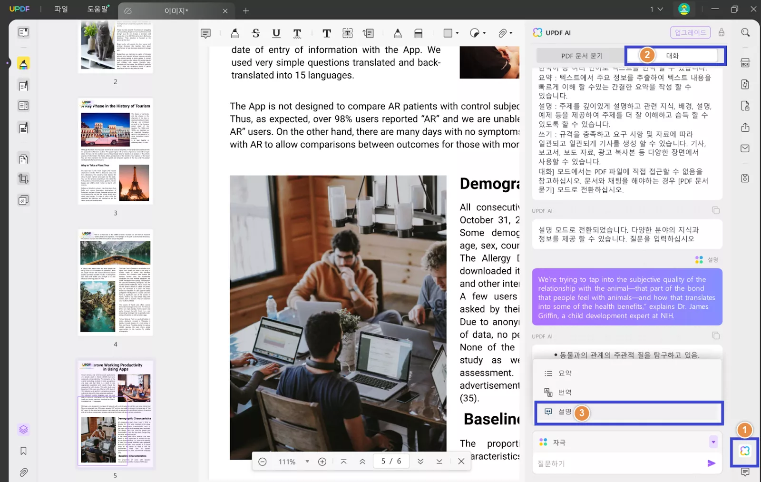
Task: Open the bookmark panel icon
Action: click(23, 451)
